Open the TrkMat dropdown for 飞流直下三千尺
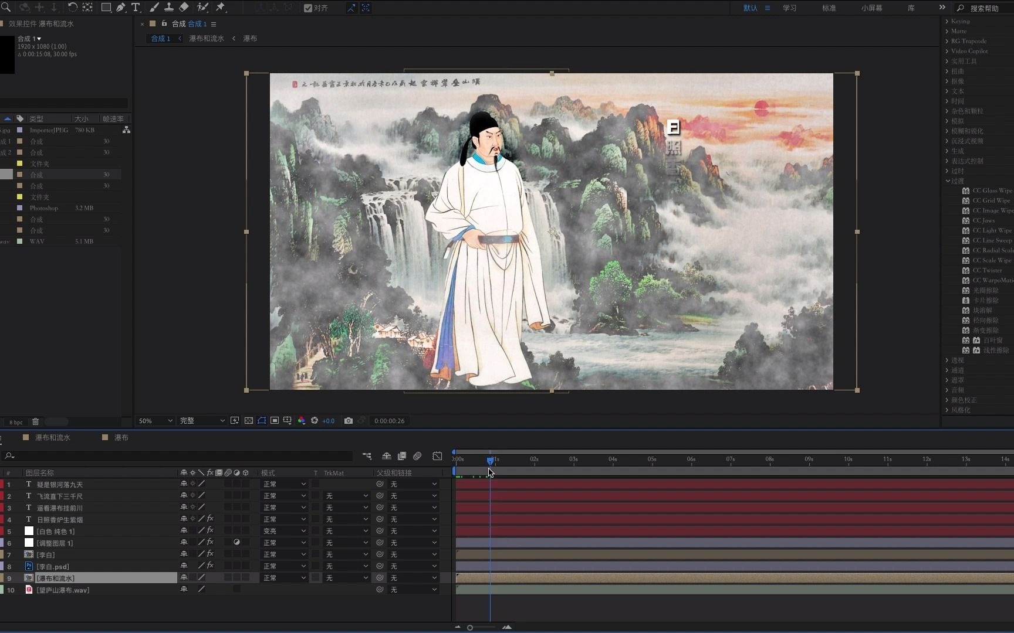1014x633 pixels. point(347,496)
